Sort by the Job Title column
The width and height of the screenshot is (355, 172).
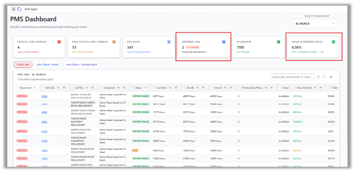pyautogui.click(x=87, y=88)
